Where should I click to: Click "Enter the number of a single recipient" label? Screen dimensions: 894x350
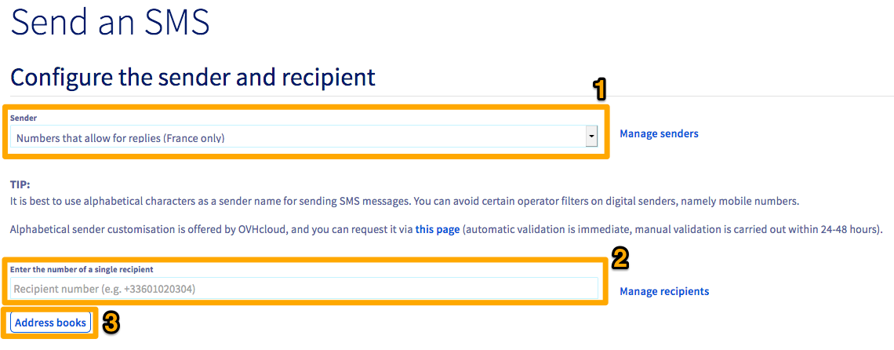(82, 269)
